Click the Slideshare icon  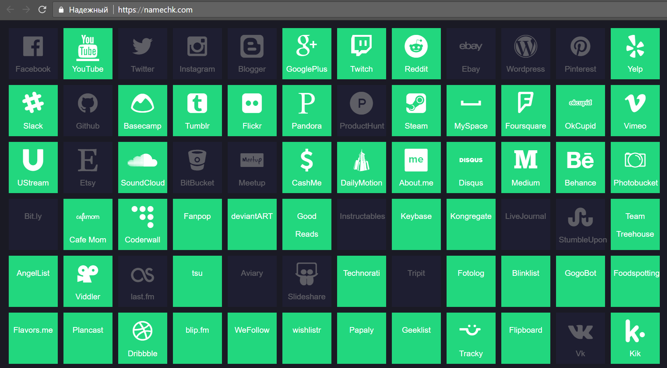tap(307, 274)
